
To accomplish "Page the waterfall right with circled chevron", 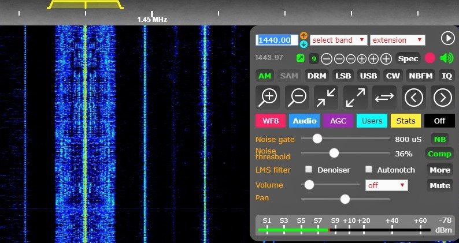I will click(443, 98).
